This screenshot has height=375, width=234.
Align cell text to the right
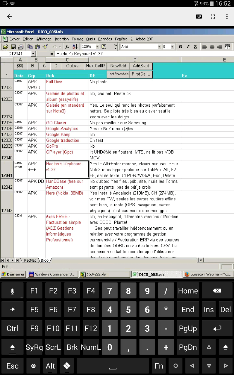pyautogui.click(x=219, y=47)
